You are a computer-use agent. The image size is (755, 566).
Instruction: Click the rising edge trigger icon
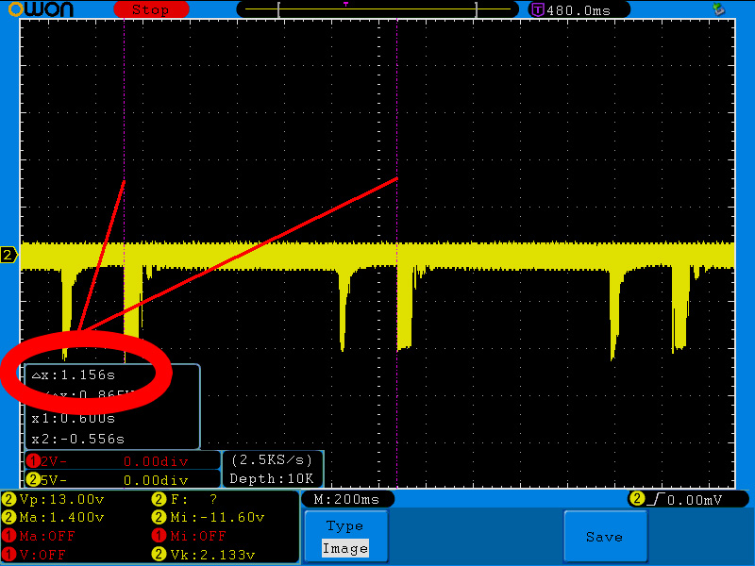pos(652,499)
